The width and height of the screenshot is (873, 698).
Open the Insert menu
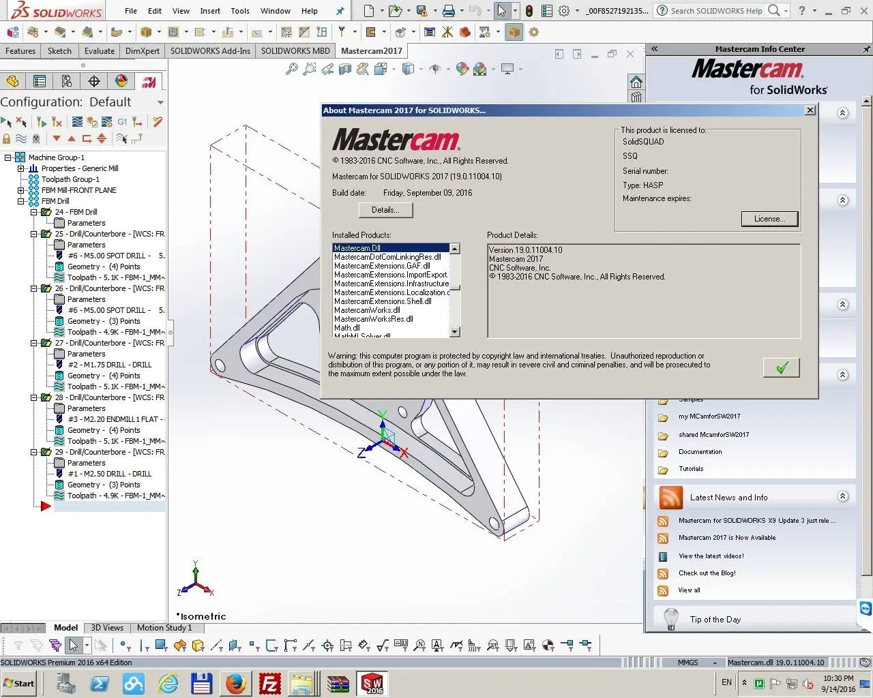[x=210, y=11]
